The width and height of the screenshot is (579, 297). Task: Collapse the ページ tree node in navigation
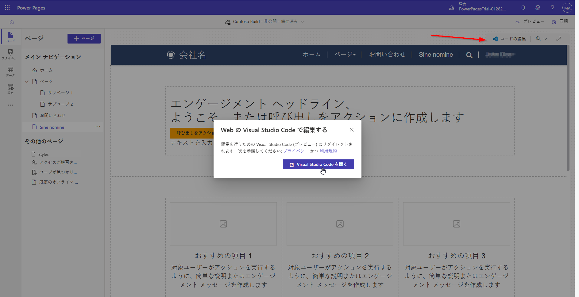point(27,81)
